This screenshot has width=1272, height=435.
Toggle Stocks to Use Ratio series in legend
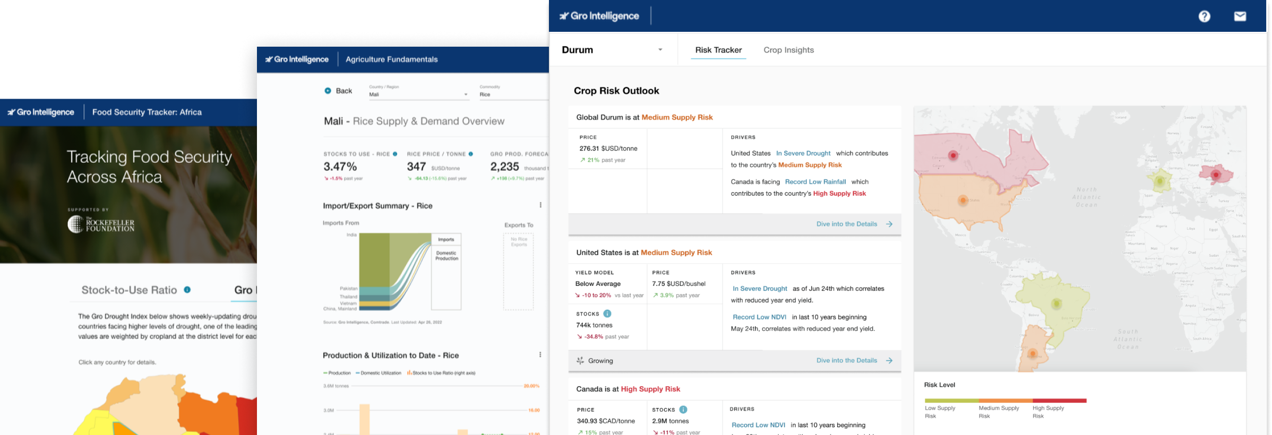(441, 373)
